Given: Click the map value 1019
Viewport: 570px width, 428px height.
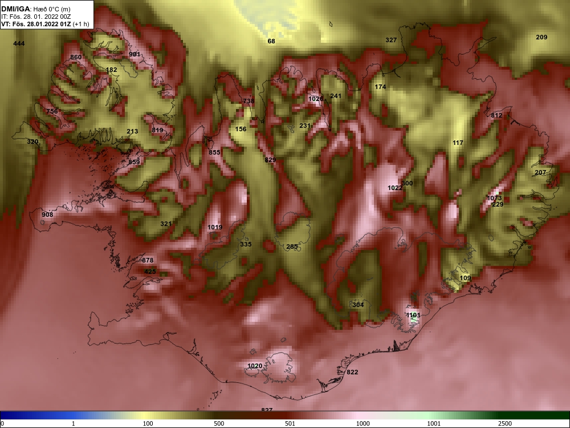Looking at the screenshot, I should click(x=215, y=228).
